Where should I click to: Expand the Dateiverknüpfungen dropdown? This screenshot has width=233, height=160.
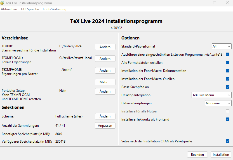[x=218, y=103]
